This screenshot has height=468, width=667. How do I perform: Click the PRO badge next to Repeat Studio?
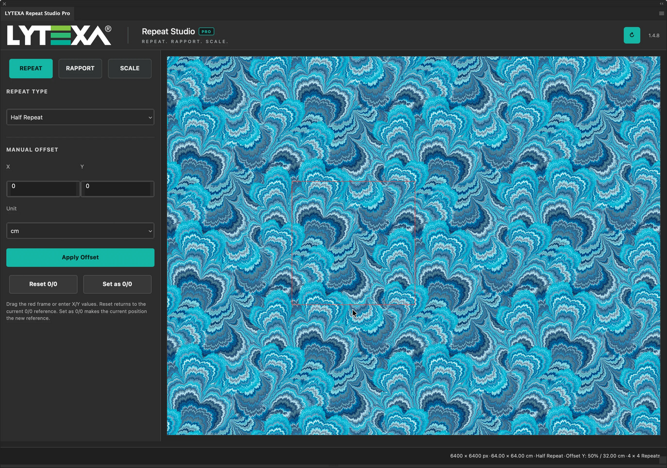(206, 32)
